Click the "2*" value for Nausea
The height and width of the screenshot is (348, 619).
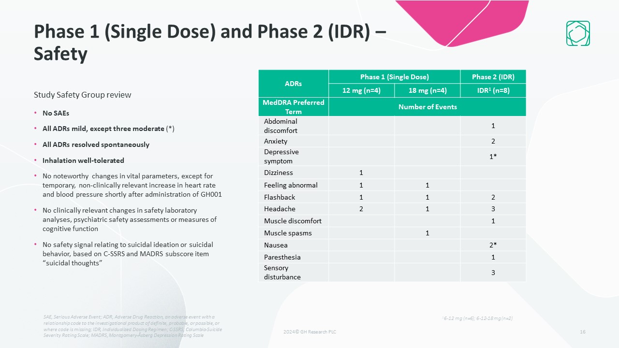click(493, 245)
